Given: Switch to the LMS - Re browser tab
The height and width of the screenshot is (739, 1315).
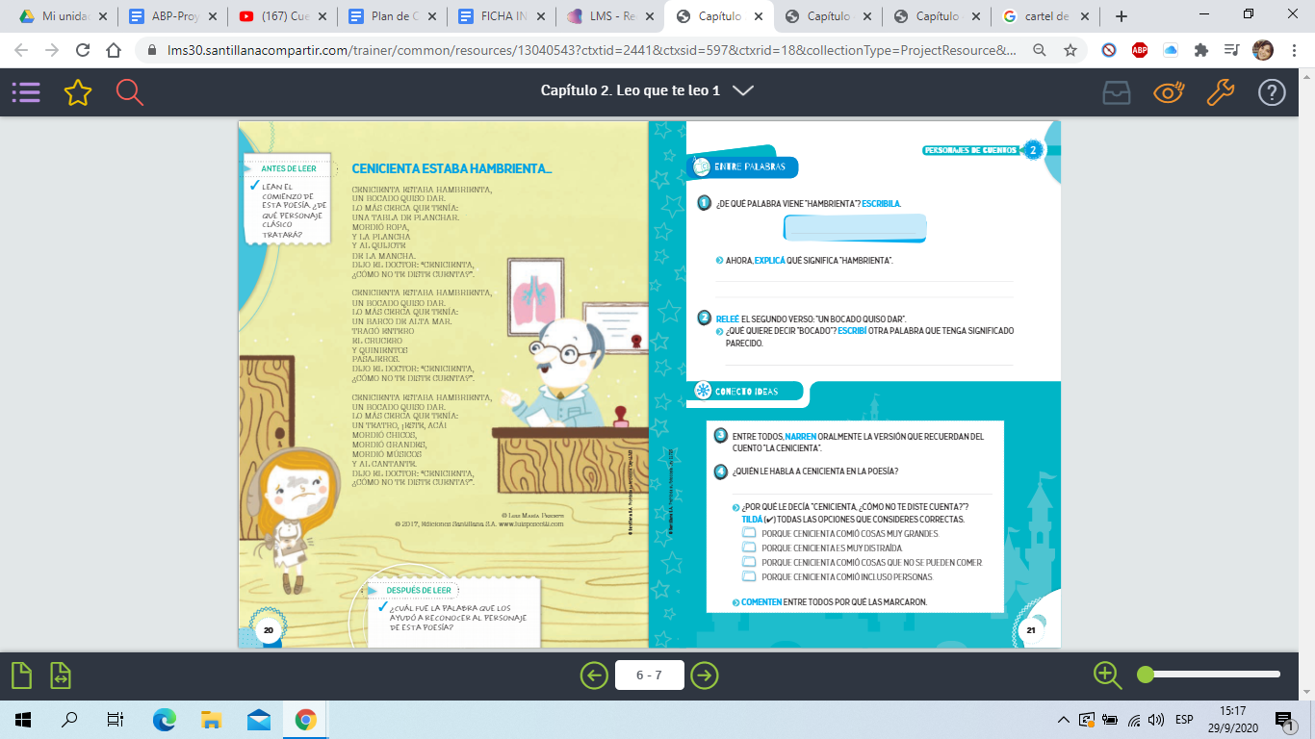Looking at the screenshot, I should (612, 16).
